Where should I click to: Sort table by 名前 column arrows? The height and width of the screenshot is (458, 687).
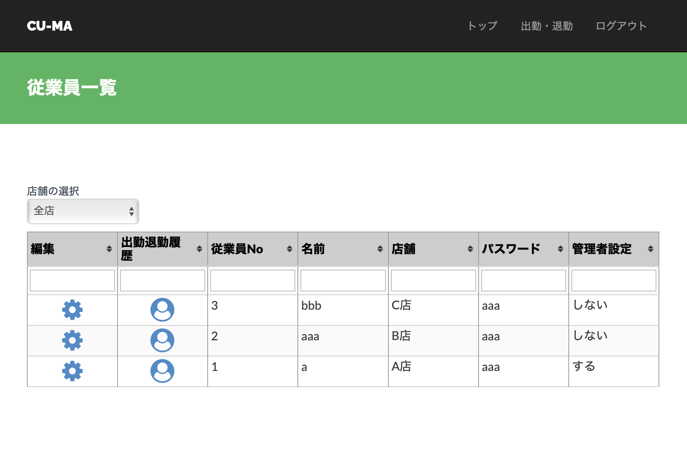click(x=380, y=249)
